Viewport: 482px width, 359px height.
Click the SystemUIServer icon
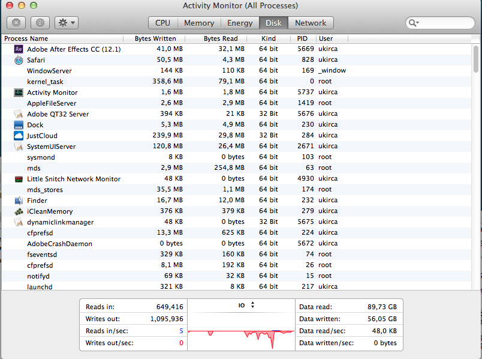click(19, 146)
